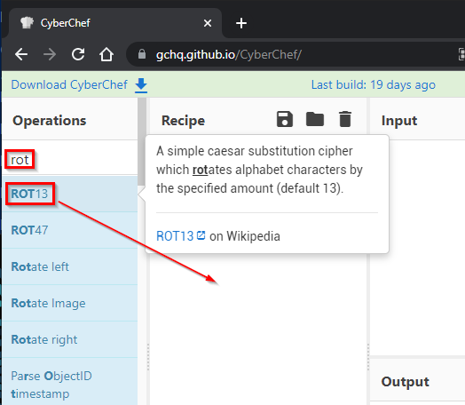Click the browser forward arrow

click(50, 54)
